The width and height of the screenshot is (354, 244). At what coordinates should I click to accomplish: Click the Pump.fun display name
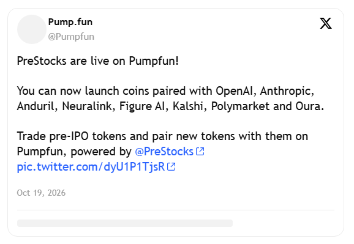(70, 22)
